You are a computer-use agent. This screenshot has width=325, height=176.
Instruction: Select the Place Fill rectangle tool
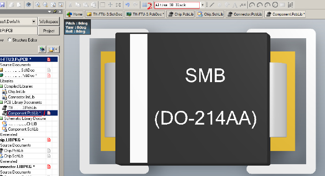click(x=283, y=5)
